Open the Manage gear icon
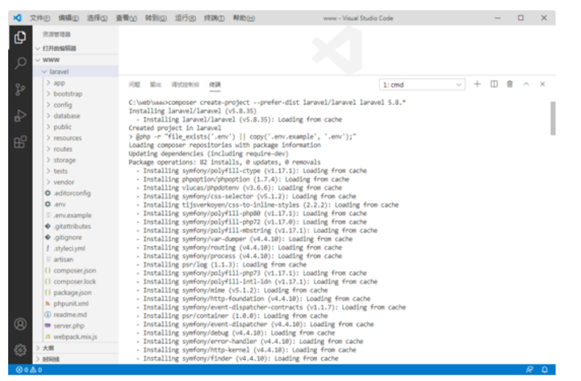The height and width of the screenshot is (381, 581). (x=20, y=350)
